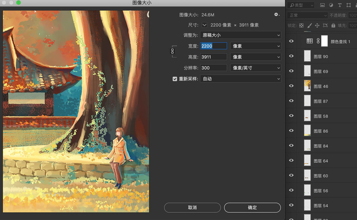The height and width of the screenshot is (220, 357).
Task: Click the mask link icon on 颜色查找 1 layer
Action: point(318,41)
